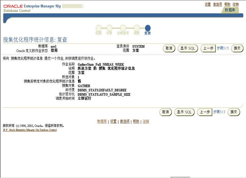The height and width of the screenshot is (178, 246).
Task: Go back with upper 上一步 button
Action: (208, 48)
